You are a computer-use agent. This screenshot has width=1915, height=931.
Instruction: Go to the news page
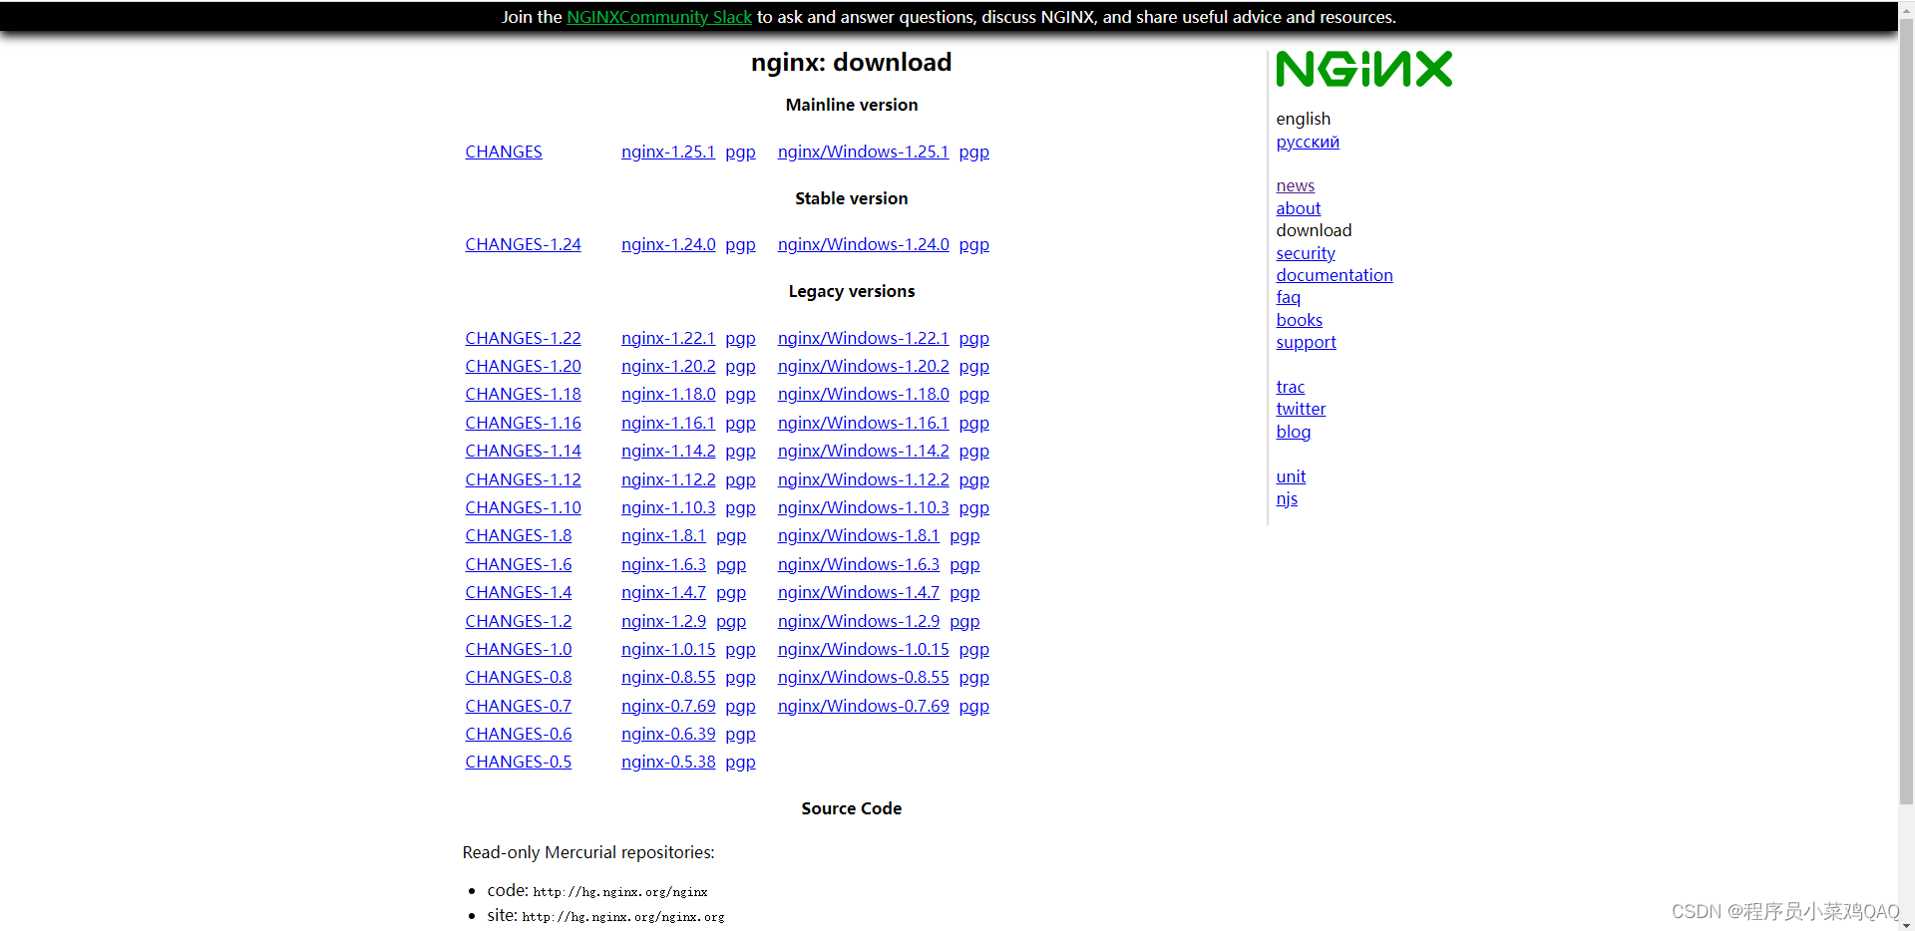pyautogui.click(x=1295, y=185)
